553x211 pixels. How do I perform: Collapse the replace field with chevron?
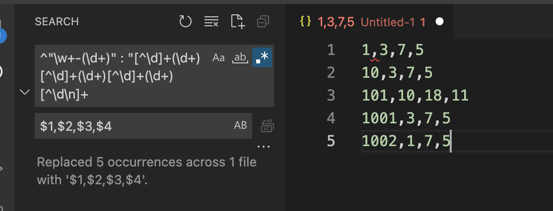(24, 92)
